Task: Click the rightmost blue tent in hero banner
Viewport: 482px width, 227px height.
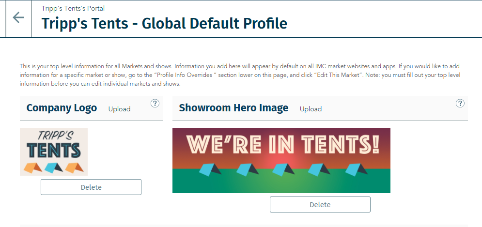Action: [357, 169]
